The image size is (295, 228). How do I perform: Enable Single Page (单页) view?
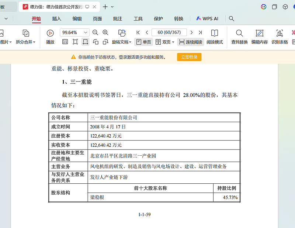click(x=143, y=42)
